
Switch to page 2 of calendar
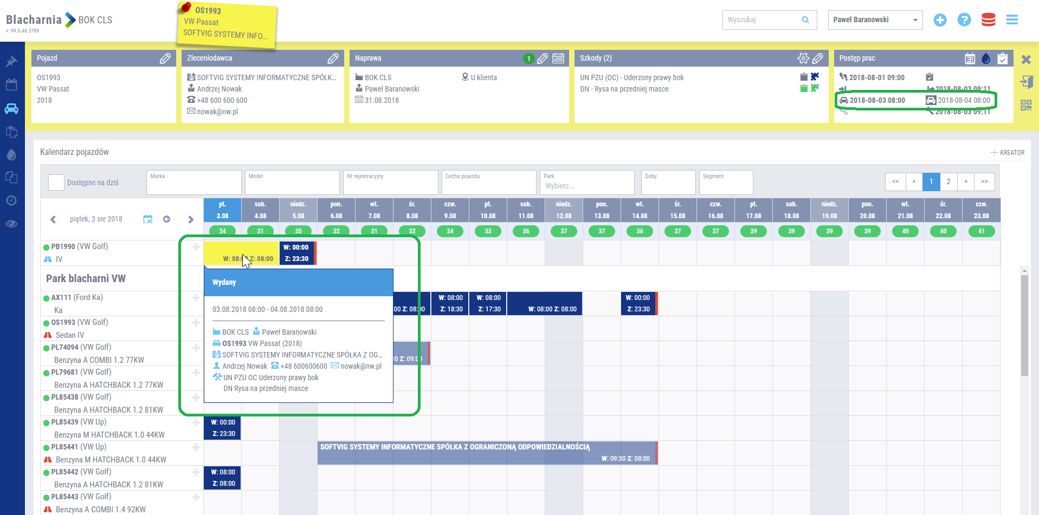tap(948, 182)
